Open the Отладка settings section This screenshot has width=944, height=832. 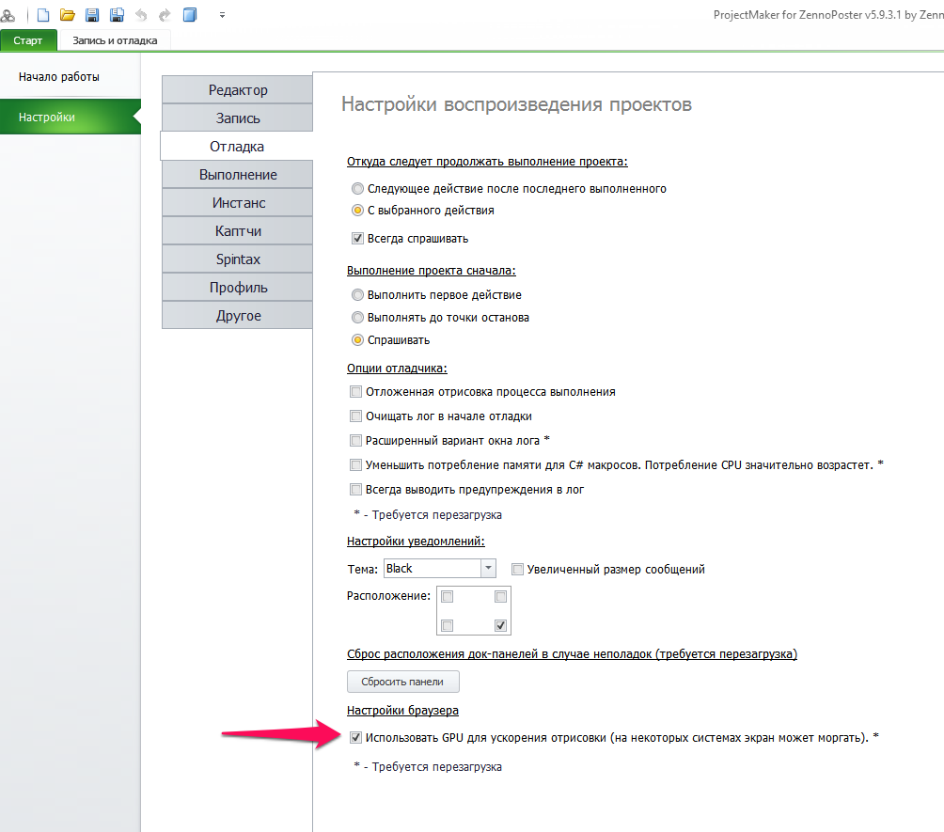[x=237, y=147]
